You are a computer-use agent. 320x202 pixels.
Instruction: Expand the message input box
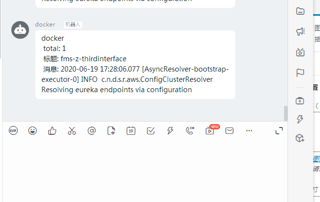(x=279, y=131)
